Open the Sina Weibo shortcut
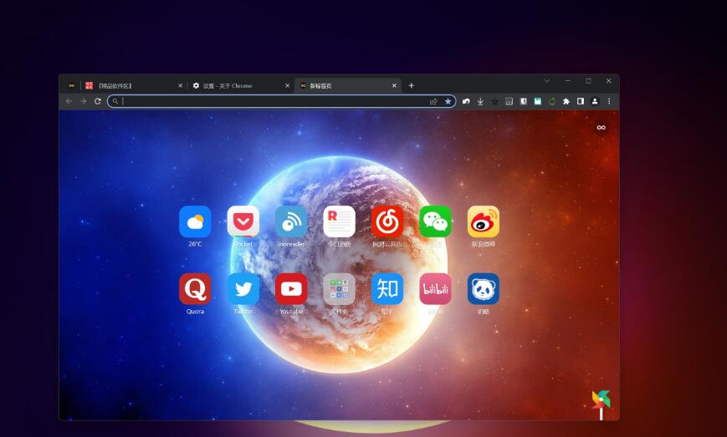Viewport: 727px width, 437px height. coord(483,221)
